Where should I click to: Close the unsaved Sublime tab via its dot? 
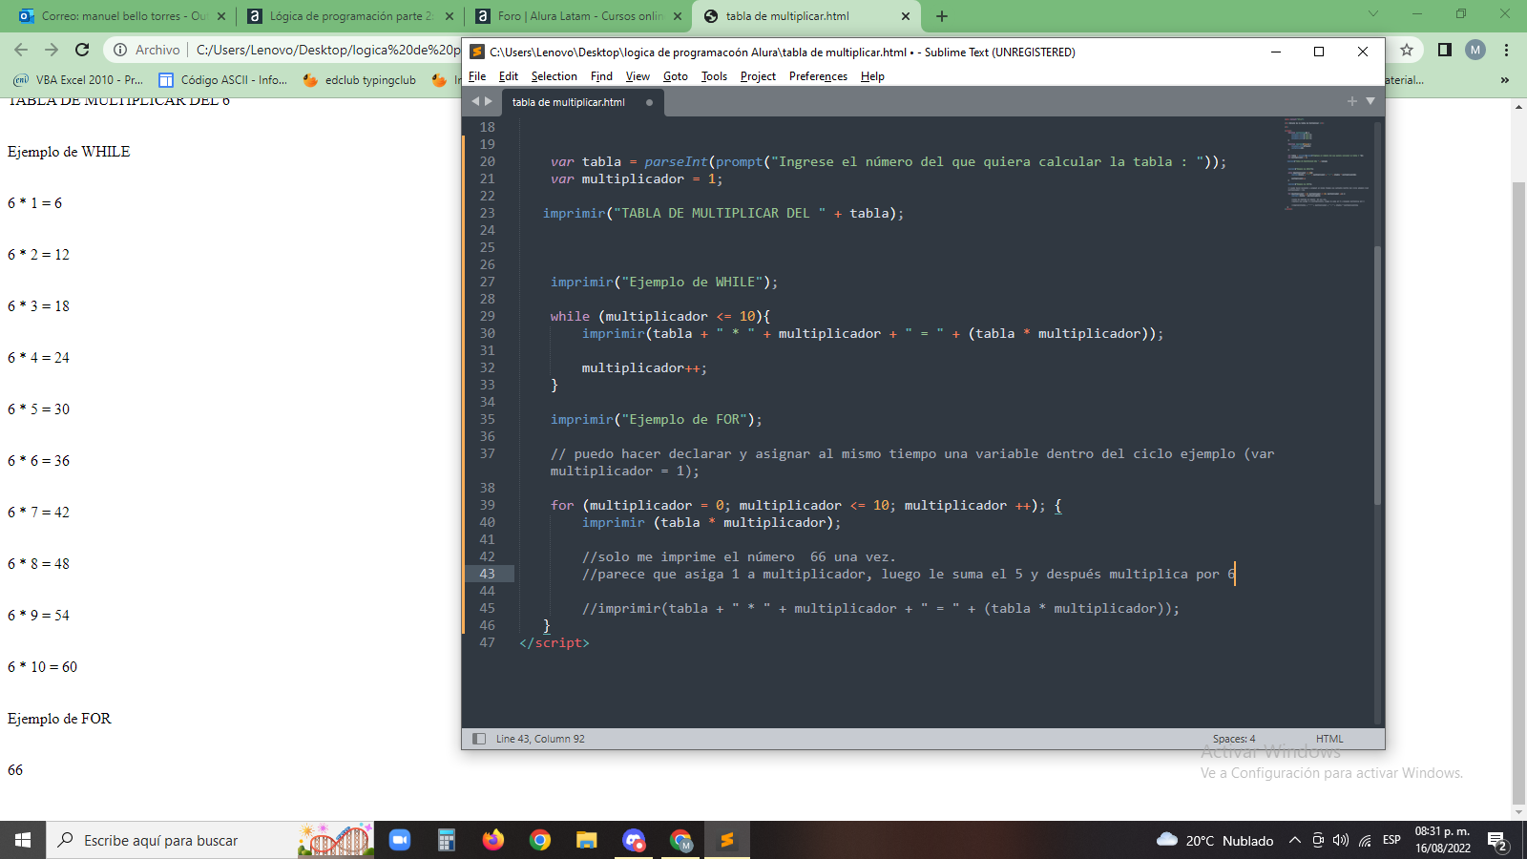(649, 102)
